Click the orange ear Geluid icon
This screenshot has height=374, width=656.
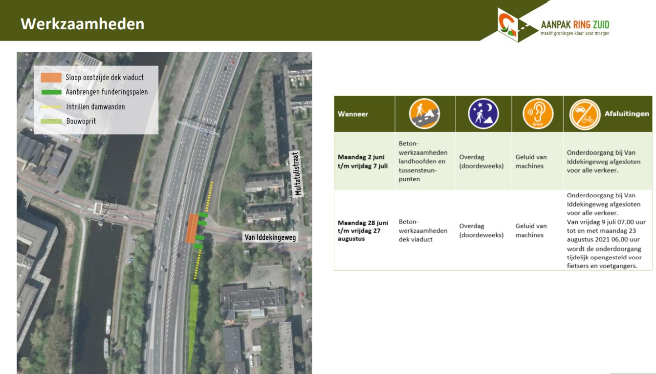click(x=538, y=114)
